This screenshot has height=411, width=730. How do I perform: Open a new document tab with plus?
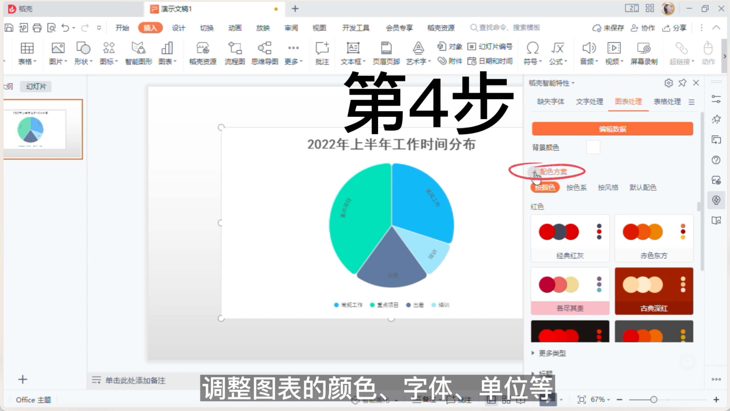point(295,9)
